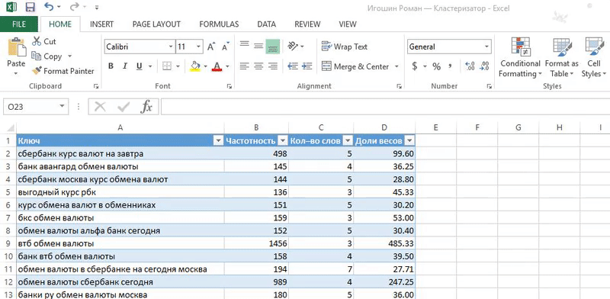The width and height of the screenshot is (610, 299).
Task: Click the Borders icon
Action: click(167, 66)
